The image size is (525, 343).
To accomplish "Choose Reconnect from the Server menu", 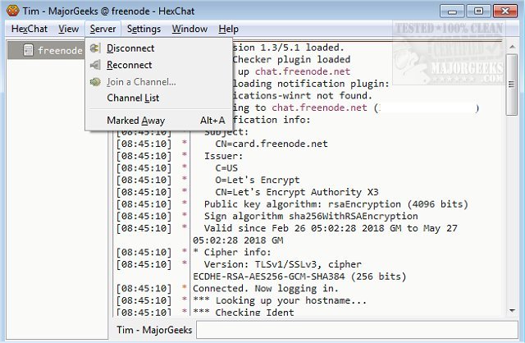I will (x=159, y=65).
